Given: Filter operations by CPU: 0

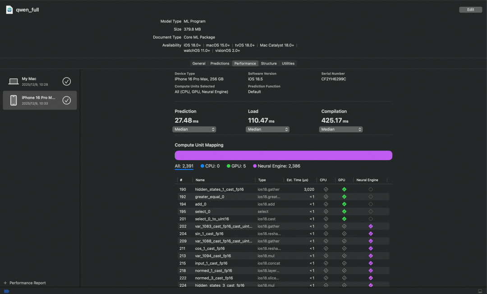Looking at the screenshot, I should pyautogui.click(x=210, y=166).
